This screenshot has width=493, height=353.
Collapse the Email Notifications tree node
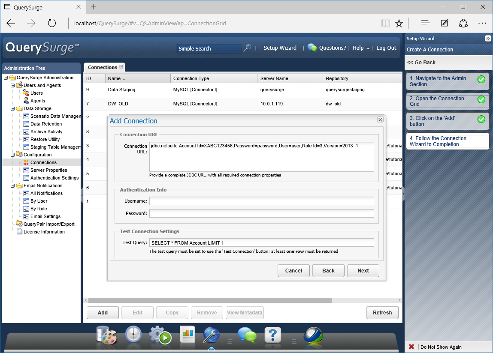pyautogui.click(x=13, y=186)
